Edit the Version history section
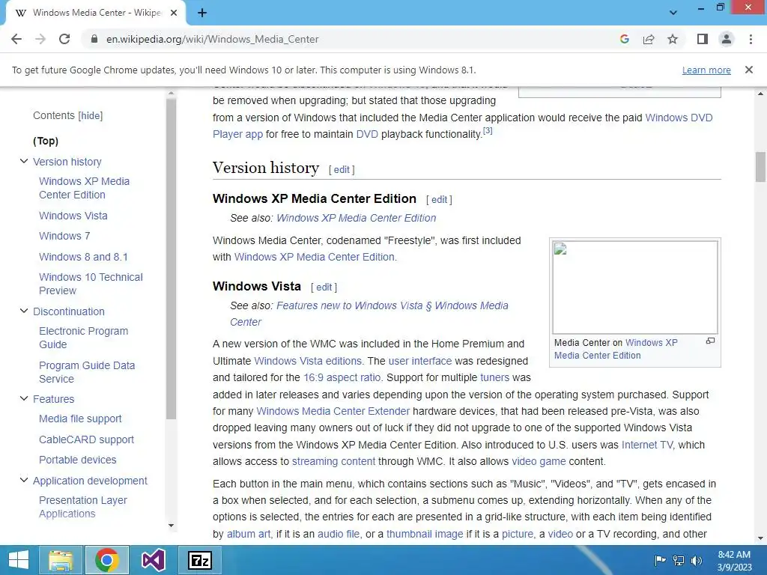 (x=342, y=170)
